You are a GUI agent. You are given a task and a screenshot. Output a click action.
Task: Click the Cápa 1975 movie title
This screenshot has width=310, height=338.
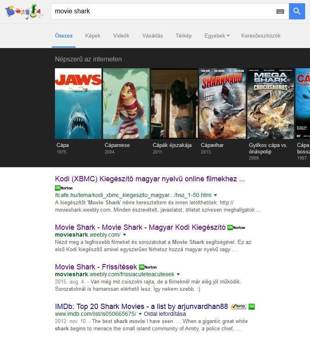coord(63,145)
